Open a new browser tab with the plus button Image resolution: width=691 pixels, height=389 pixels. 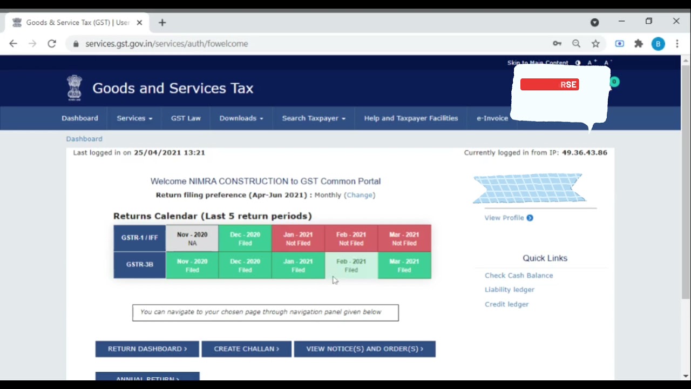click(x=162, y=23)
